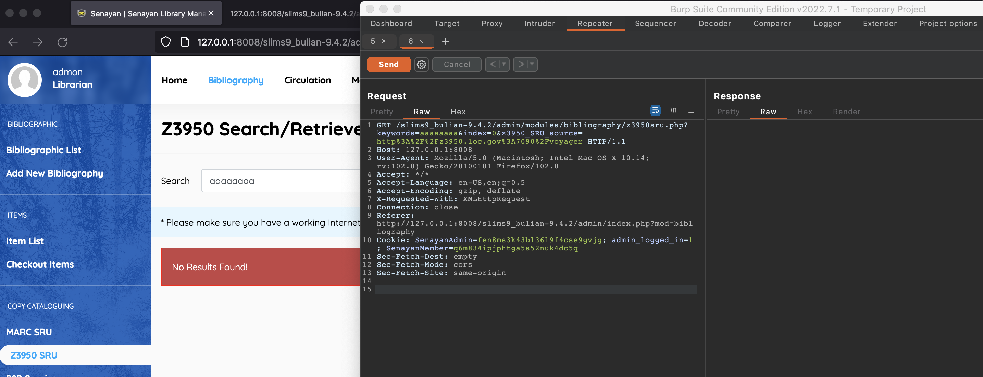Open the Z3950 SRU sidebar link

tap(34, 355)
